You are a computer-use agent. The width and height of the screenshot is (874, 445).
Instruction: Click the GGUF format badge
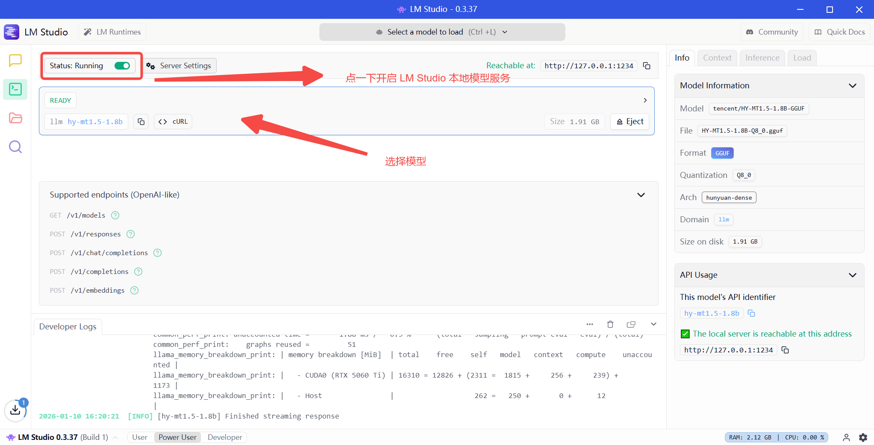click(x=722, y=153)
